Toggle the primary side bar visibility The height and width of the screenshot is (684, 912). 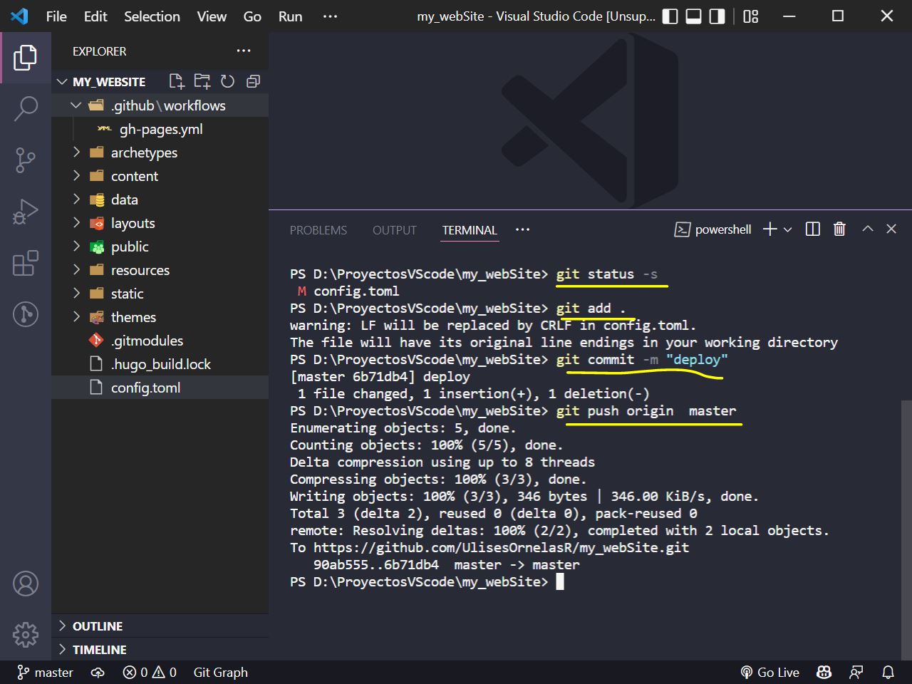tap(670, 16)
